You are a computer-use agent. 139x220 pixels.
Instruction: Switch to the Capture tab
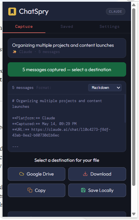point(24,26)
